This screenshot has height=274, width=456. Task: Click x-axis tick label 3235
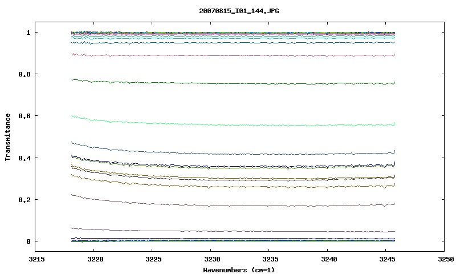pyautogui.click(x=270, y=259)
